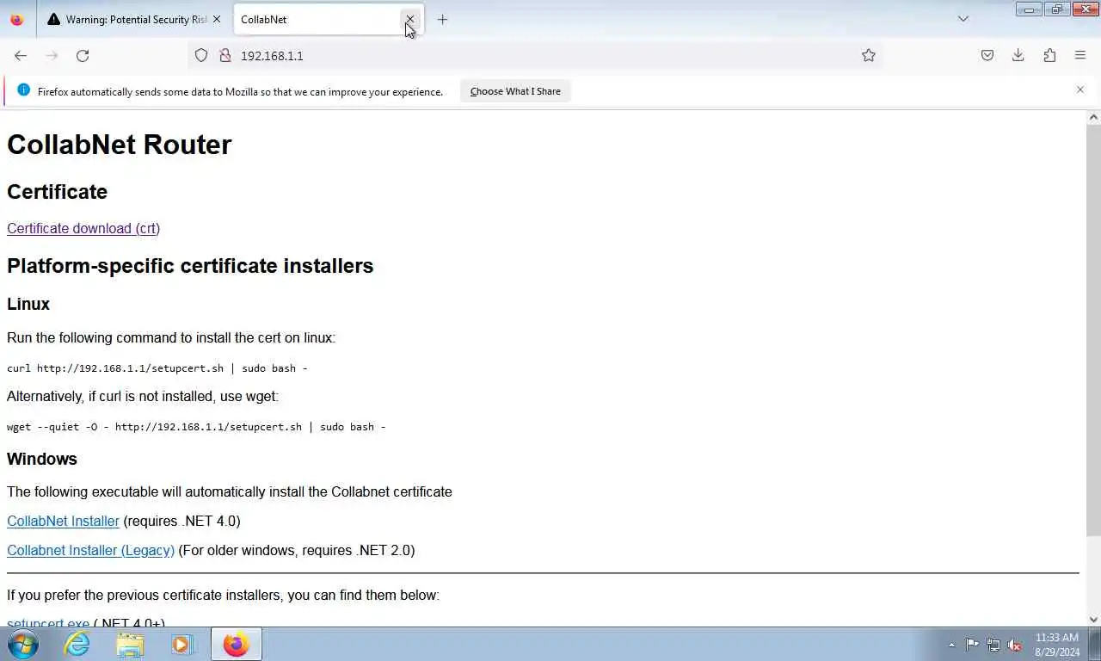Click the Linux section heading
The height and width of the screenshot is (661, 1101).
(28, 304)
